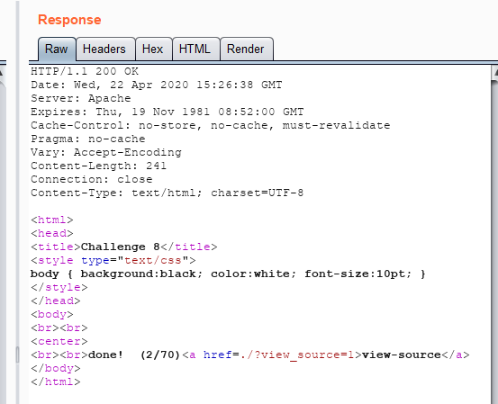Click the '<center>' tag line
Image resolution: width=498 pixels, height=404 pixels.
point(59,341)
